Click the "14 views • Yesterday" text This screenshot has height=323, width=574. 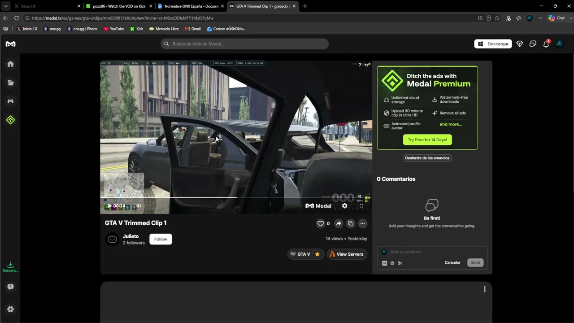[x=346, y=239]
